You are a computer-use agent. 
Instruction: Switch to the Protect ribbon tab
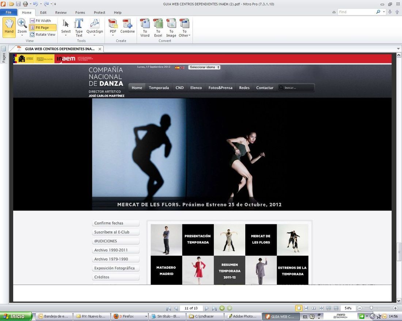coord(99,12)
